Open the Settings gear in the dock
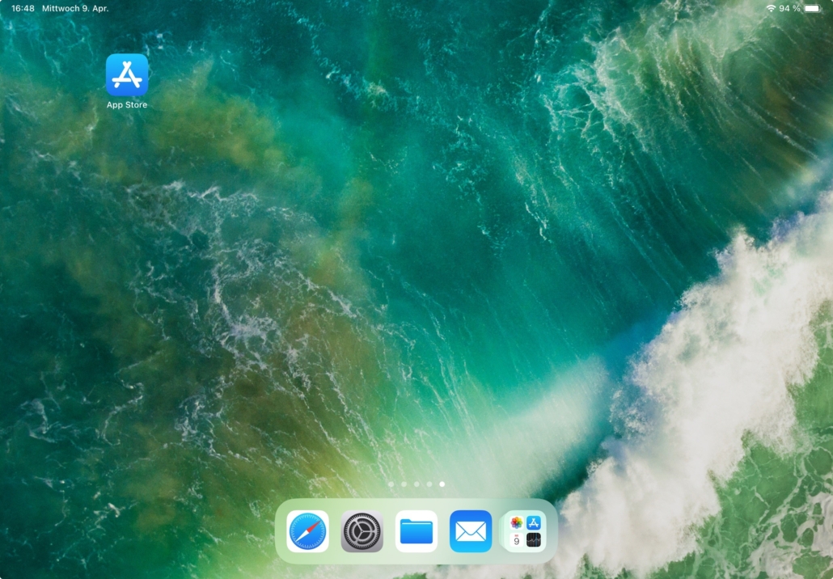The image size is (833, 579). (x=362, y=531)
